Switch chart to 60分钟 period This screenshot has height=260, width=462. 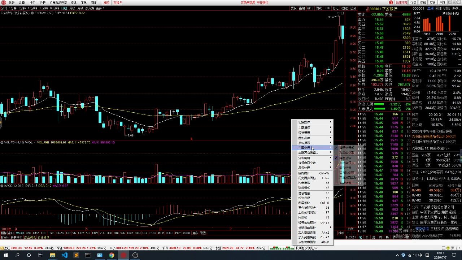pos(55,8)
